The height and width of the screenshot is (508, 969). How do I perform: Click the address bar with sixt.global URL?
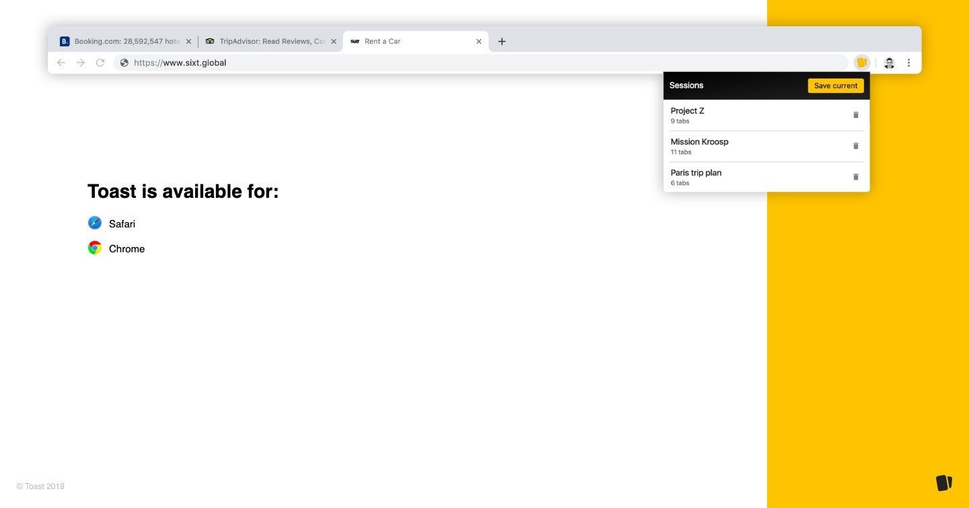click(471, 63)
